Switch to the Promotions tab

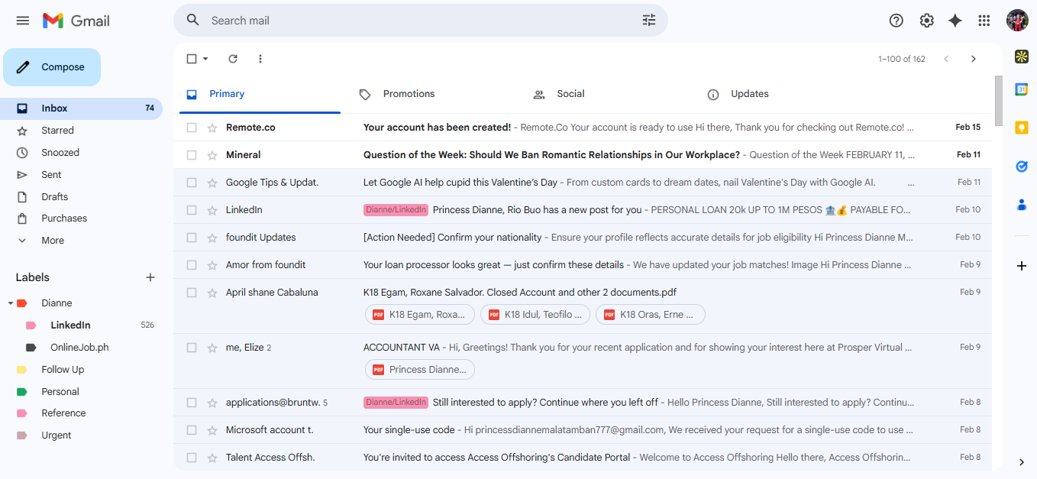[409, 94]
